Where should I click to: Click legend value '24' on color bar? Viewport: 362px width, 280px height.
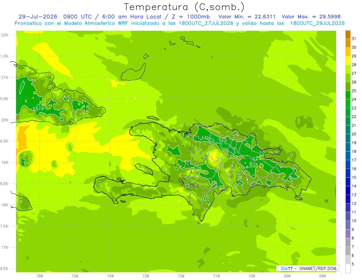coord(354,99)
